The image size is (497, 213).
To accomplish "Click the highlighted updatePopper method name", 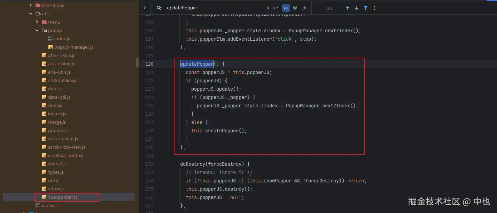I will click(x=196, y=64).
